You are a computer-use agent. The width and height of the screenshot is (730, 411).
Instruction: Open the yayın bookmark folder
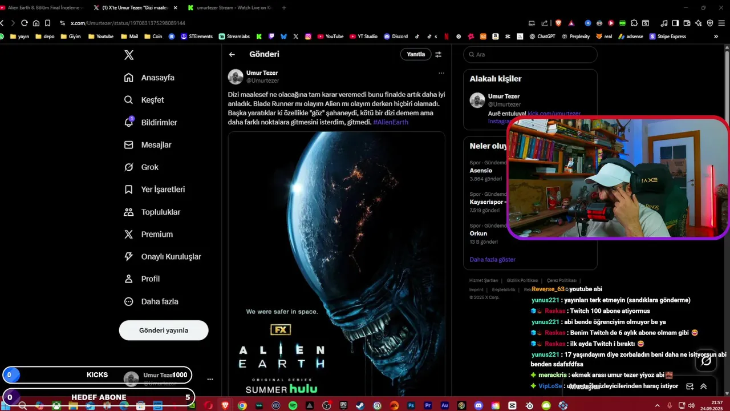click(x=19, y=36)
